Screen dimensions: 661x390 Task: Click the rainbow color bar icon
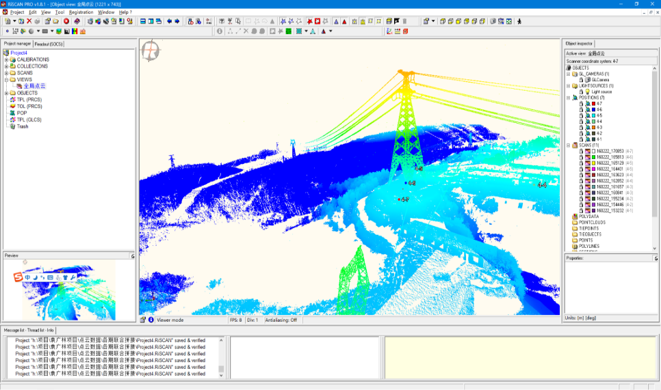tap(74, 31)
